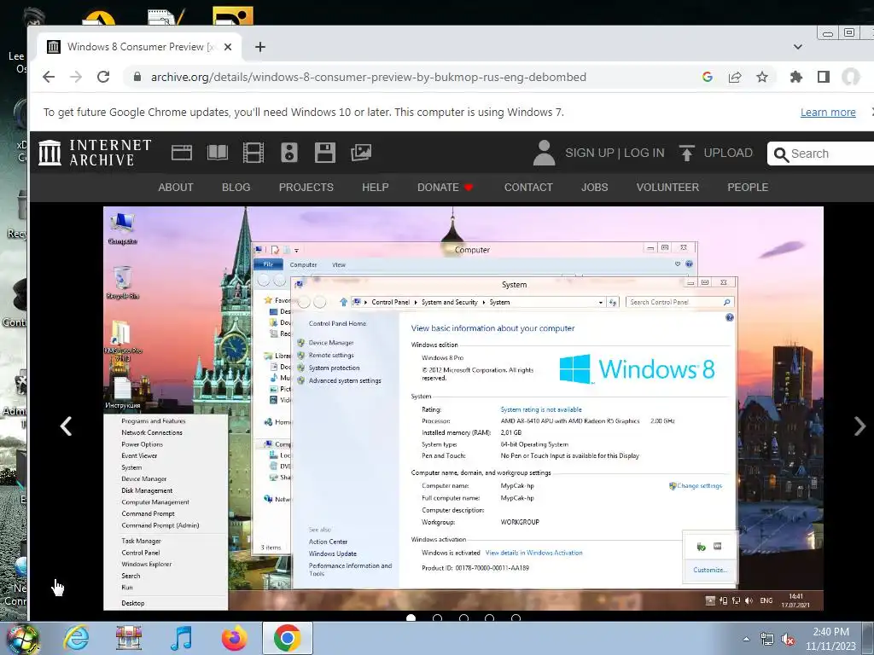Open the DONATE menu item
This screenshot has height=655, width=874.
[x=446, y=187]
